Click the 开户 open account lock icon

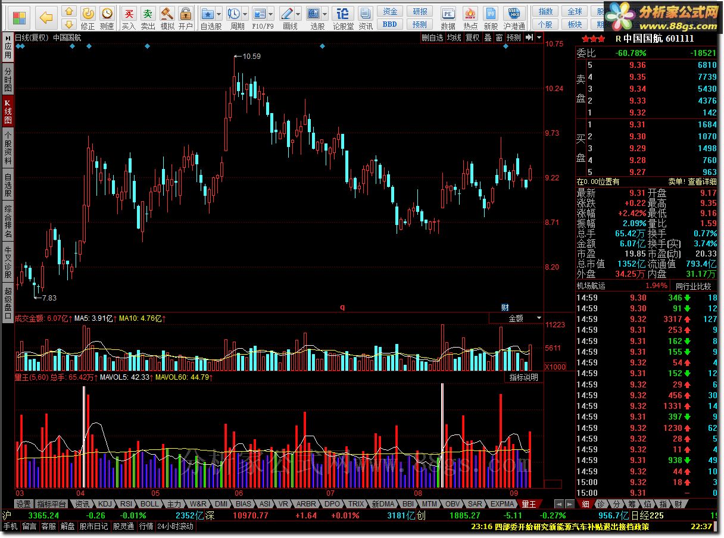point(186,18)
